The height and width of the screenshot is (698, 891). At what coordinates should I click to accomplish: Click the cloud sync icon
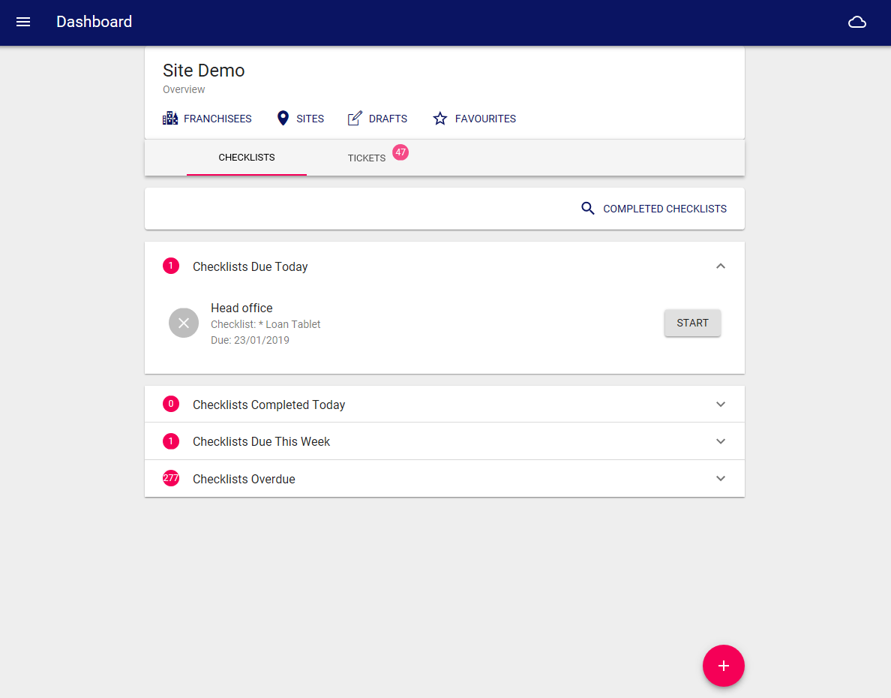857,23
